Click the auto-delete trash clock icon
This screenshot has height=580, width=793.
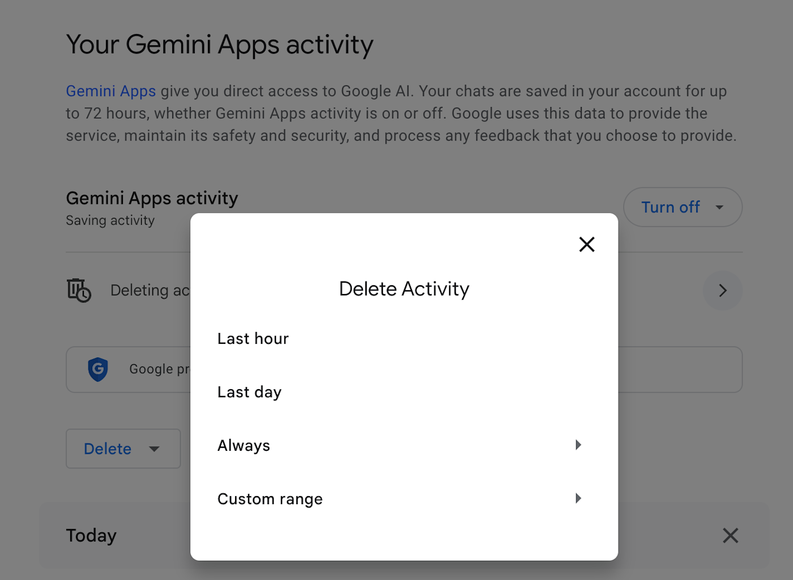pos(79,290)
